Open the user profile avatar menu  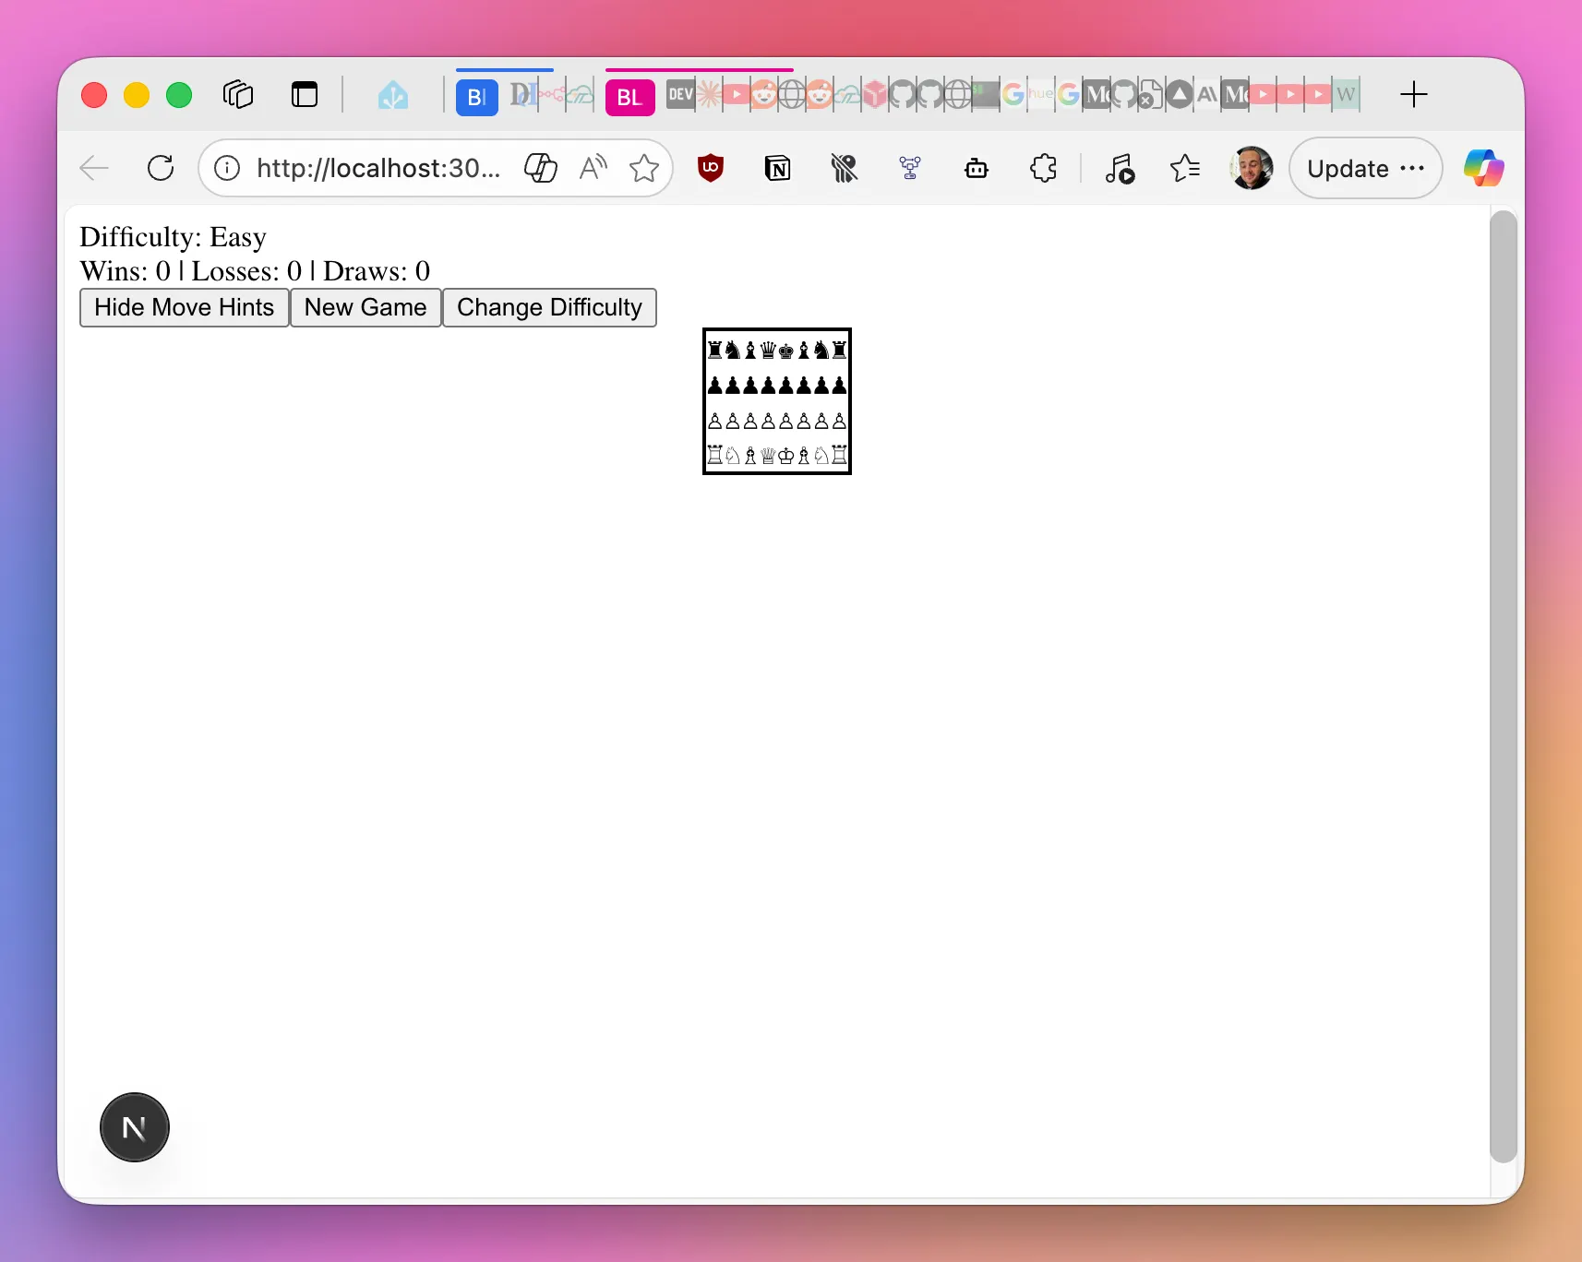pos(1251,168)
